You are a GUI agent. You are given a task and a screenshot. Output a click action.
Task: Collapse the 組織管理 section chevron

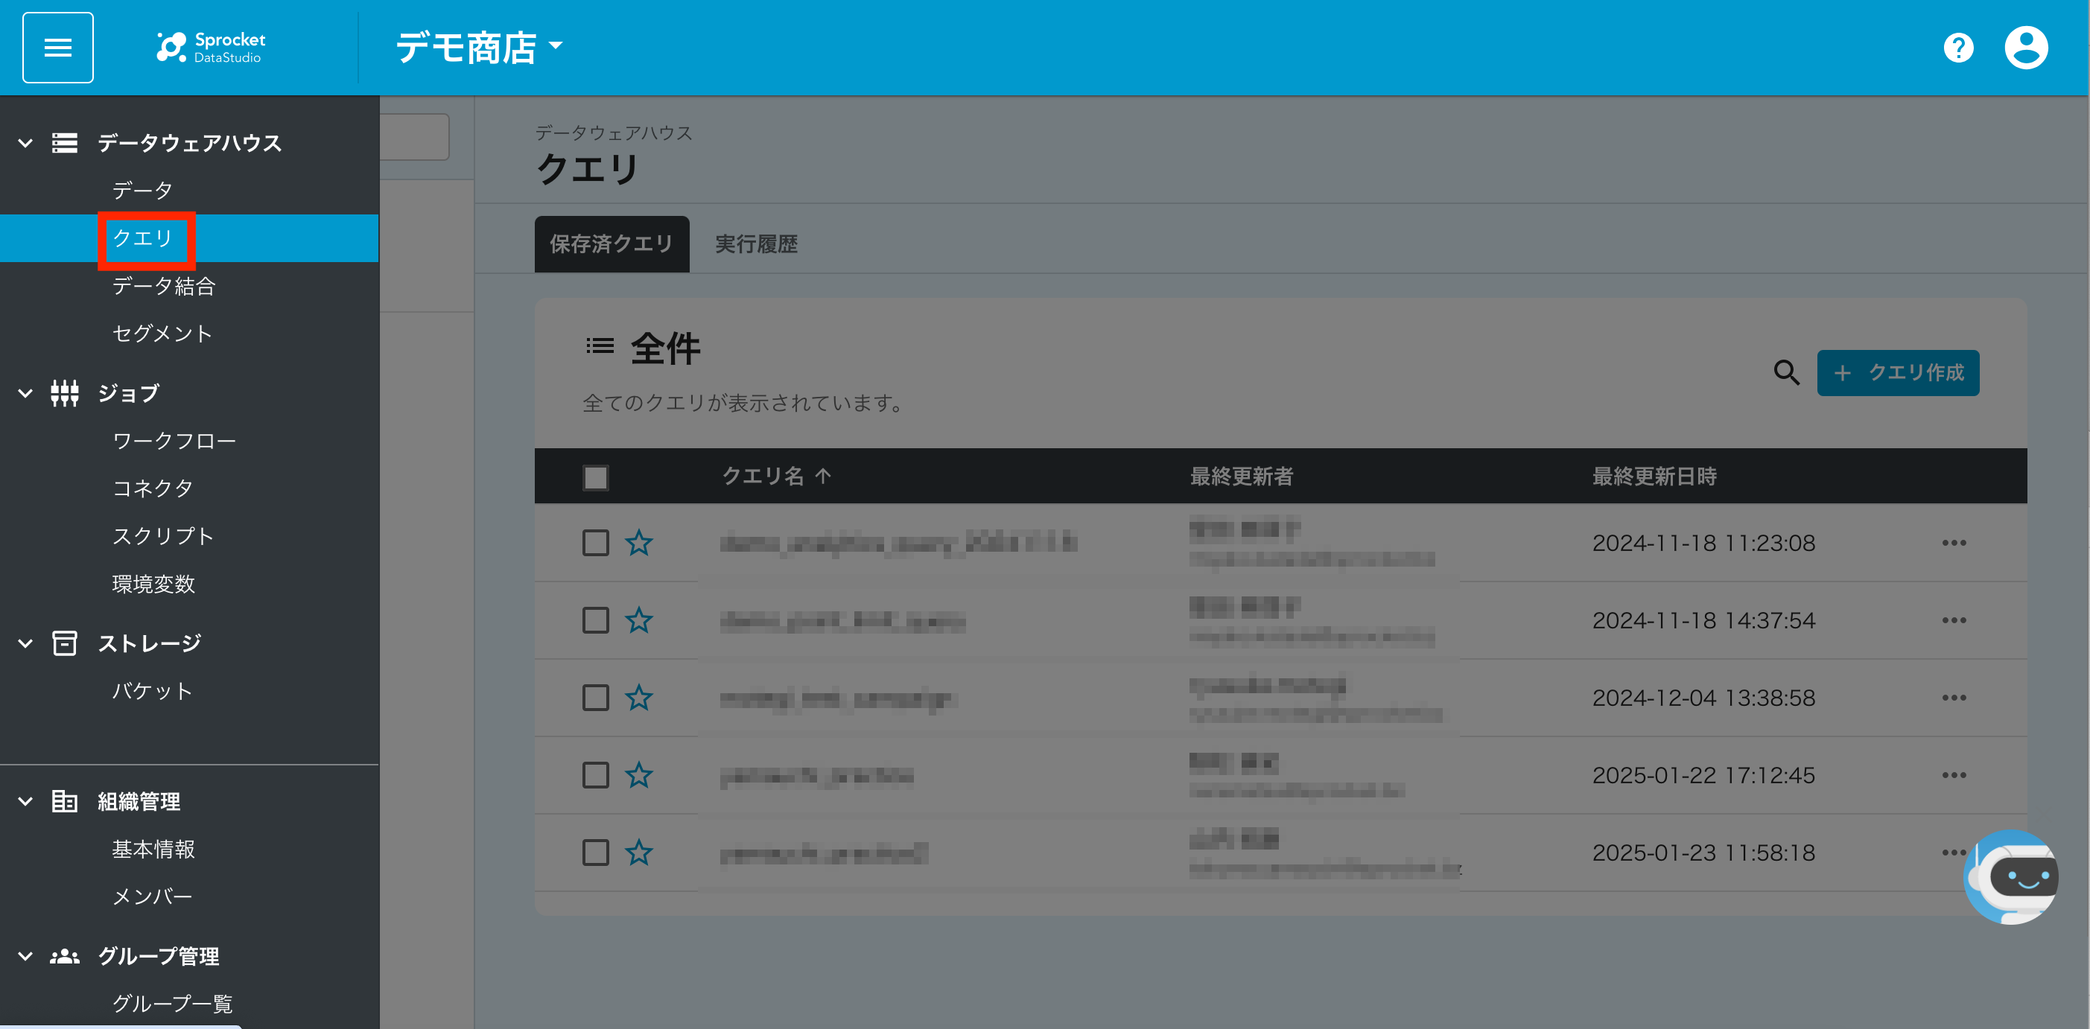pyautogui.click(x=25, y=802)
